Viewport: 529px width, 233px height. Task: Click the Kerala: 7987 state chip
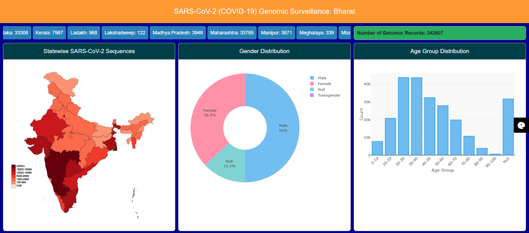tap(49, 33)
